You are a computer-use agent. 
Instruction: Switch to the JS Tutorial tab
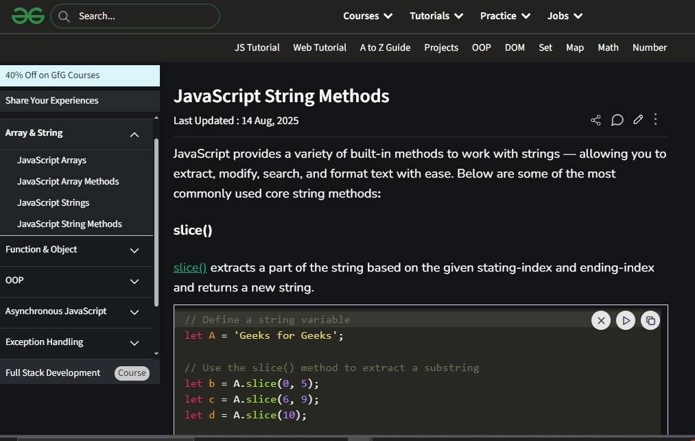(257, 47)
